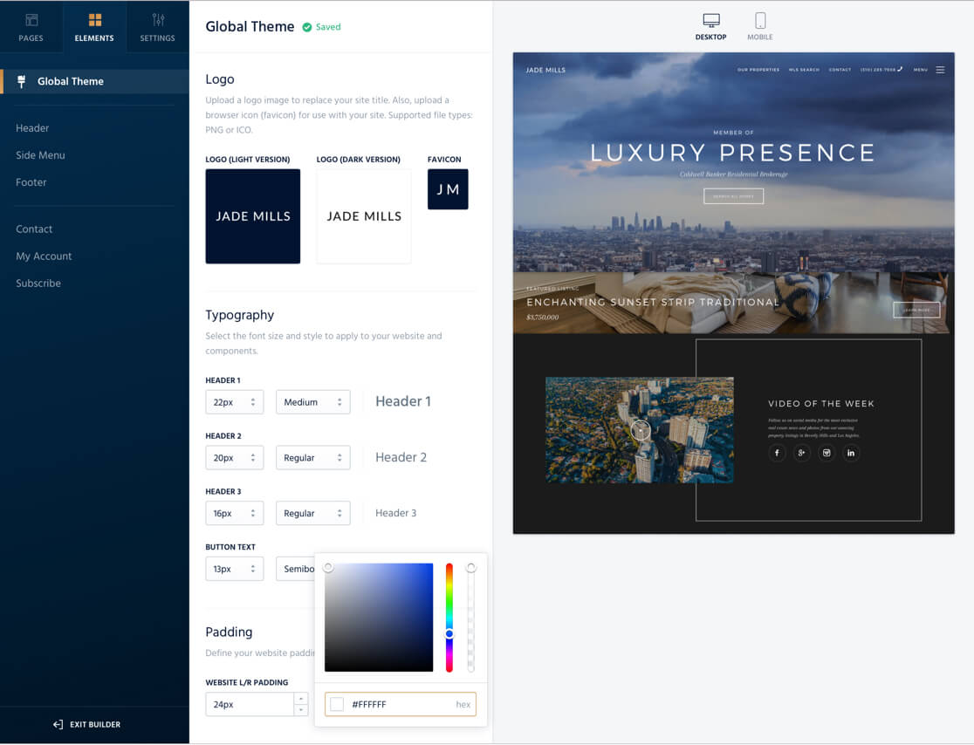Click the light version logo thumbnail
Image resolution: width=974 pixels, height=745 pixels.
point(253,216)
